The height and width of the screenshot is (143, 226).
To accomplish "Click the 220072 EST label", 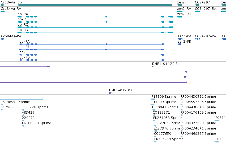I will point(28,118).
